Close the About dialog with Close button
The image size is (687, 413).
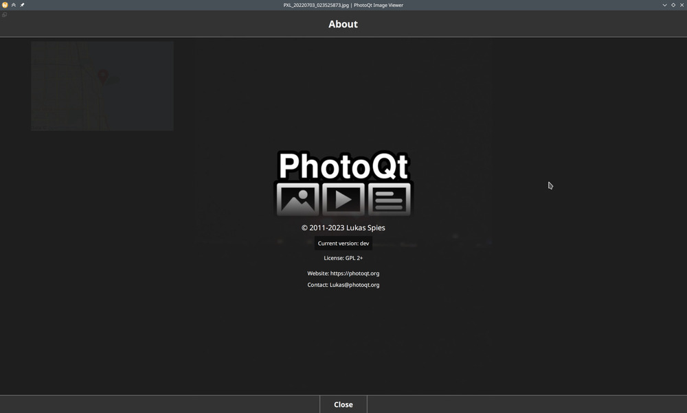pos(343,404)
